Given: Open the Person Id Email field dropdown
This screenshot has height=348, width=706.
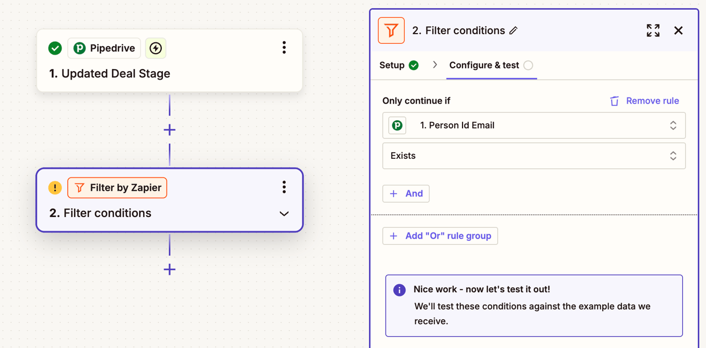Looking at the screenshot, I should (x=534, y=125).
